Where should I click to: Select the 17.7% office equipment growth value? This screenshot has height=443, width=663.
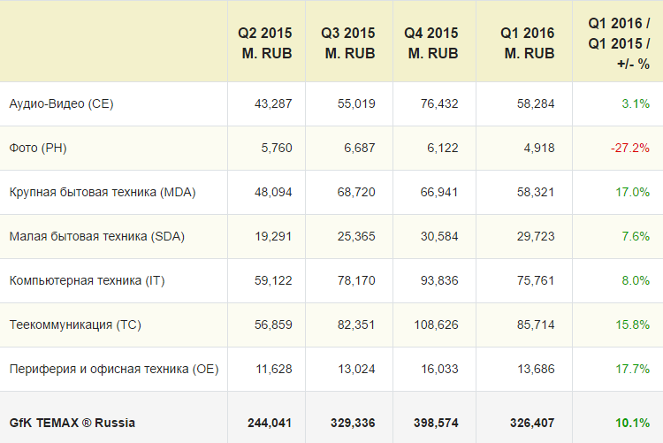pyautogui.click(x=633, y=370)
